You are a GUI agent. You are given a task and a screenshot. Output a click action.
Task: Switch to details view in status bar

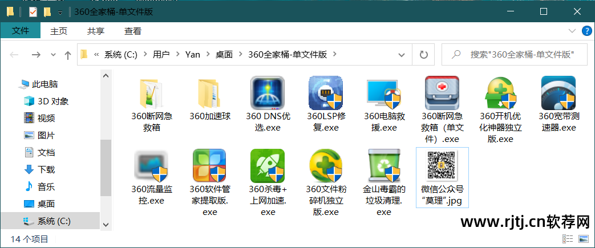tap(567, 239)
